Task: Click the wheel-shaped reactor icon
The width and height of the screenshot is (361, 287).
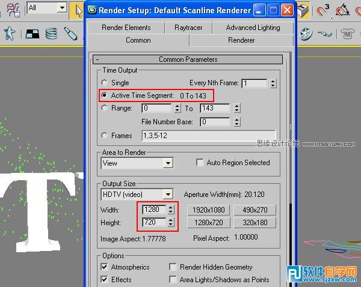Action: tap(306, 33)
